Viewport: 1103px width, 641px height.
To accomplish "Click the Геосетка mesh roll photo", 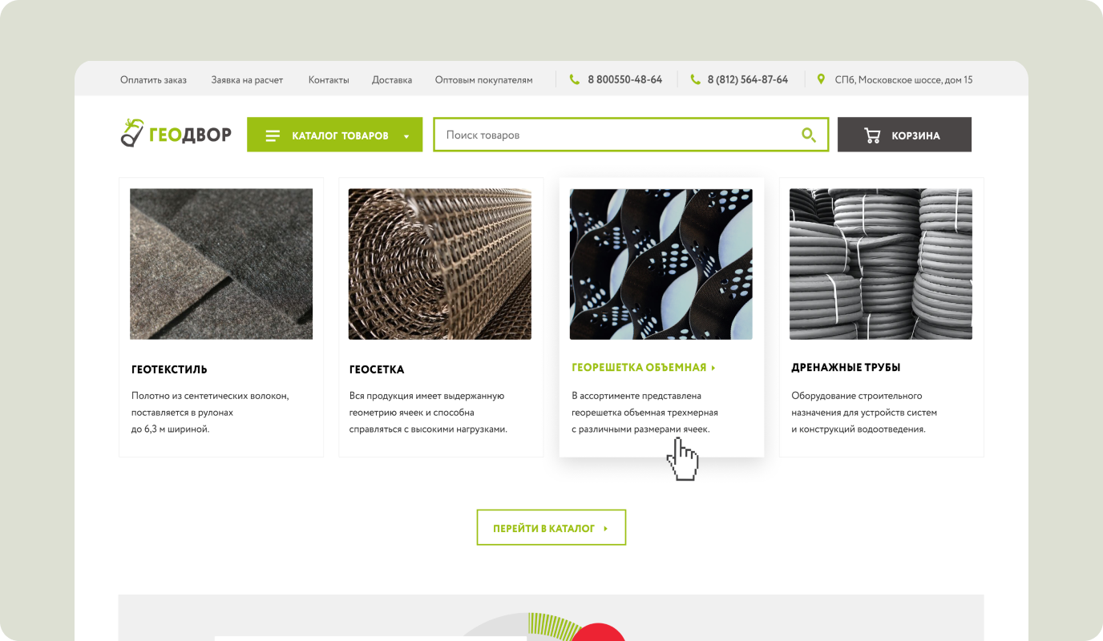I will pos(440,264).
